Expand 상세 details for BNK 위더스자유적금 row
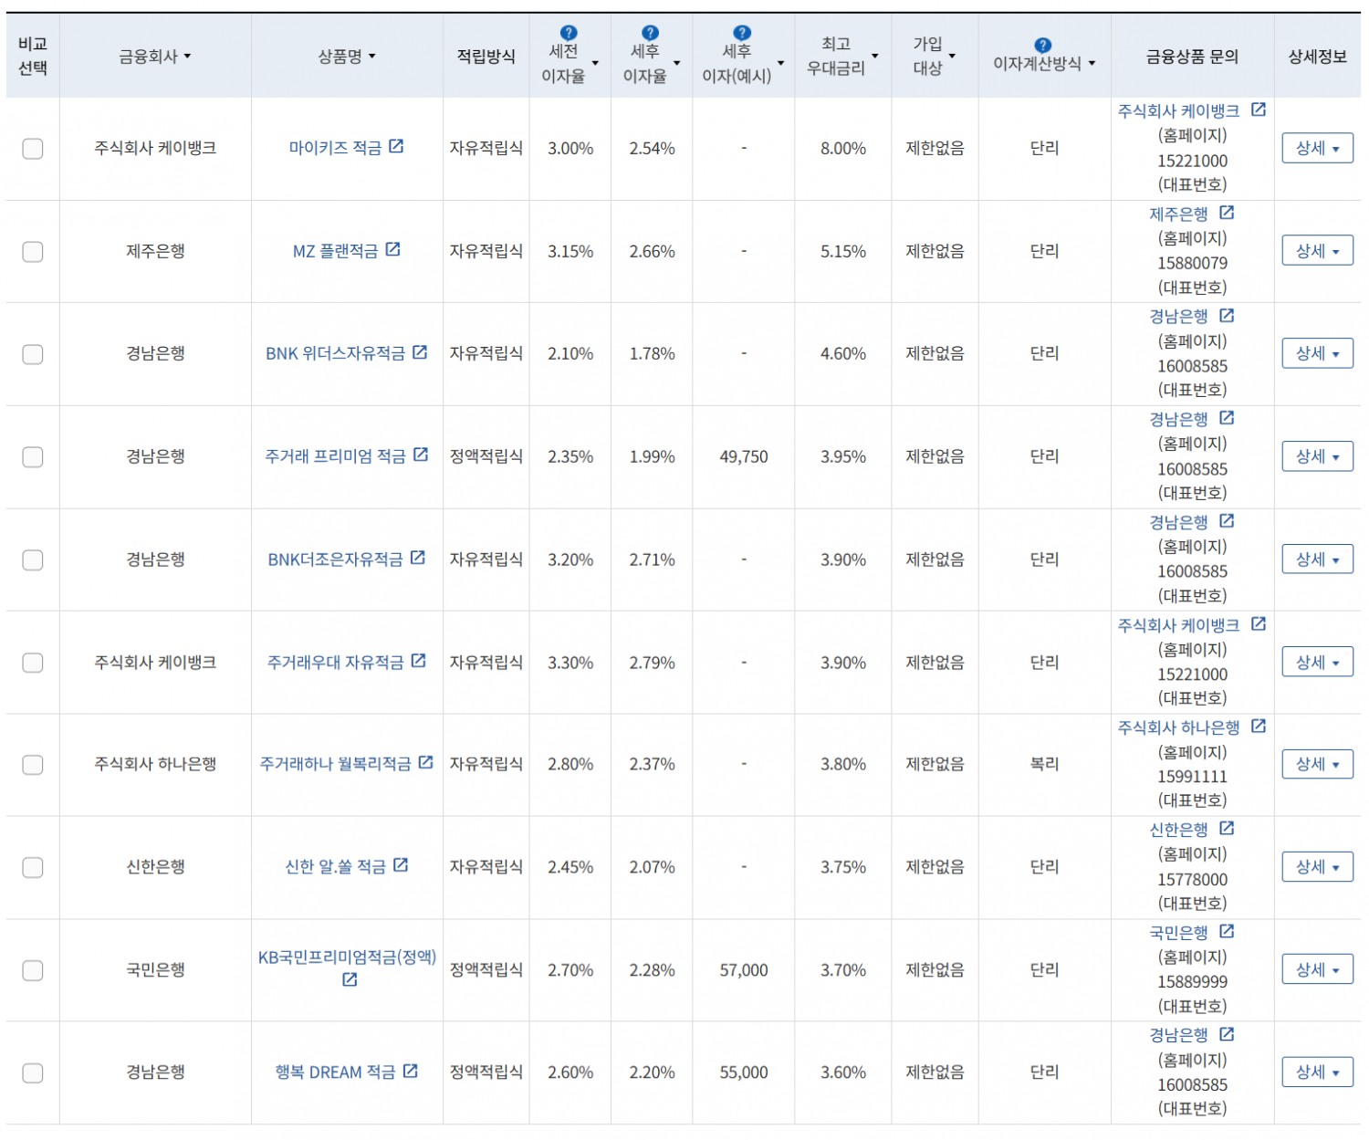This screenshot has width=1369, height=1140. (x=1317, y=353)
